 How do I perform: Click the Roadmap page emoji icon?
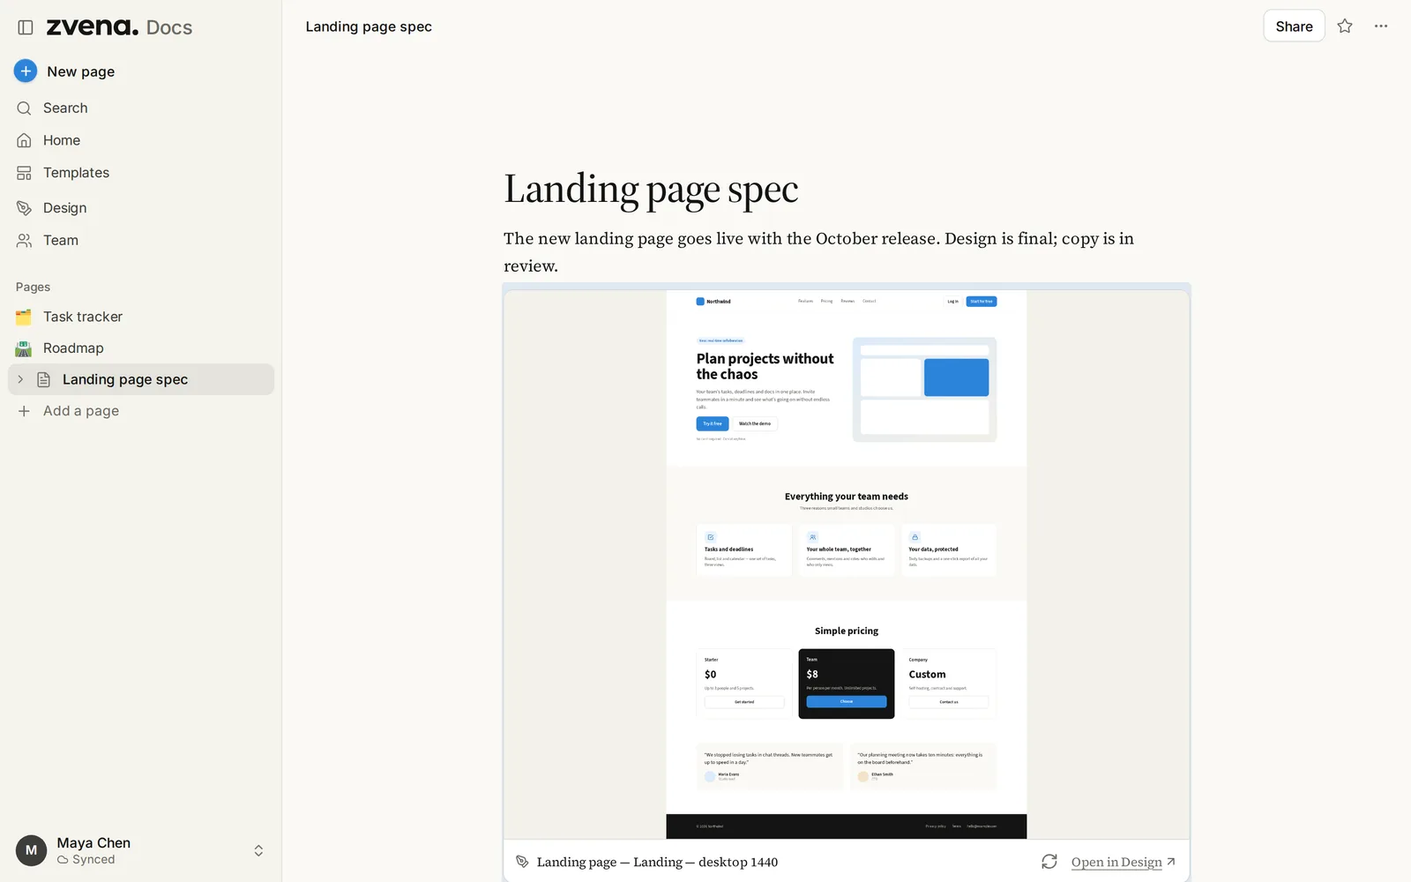(x=24, y=348)
